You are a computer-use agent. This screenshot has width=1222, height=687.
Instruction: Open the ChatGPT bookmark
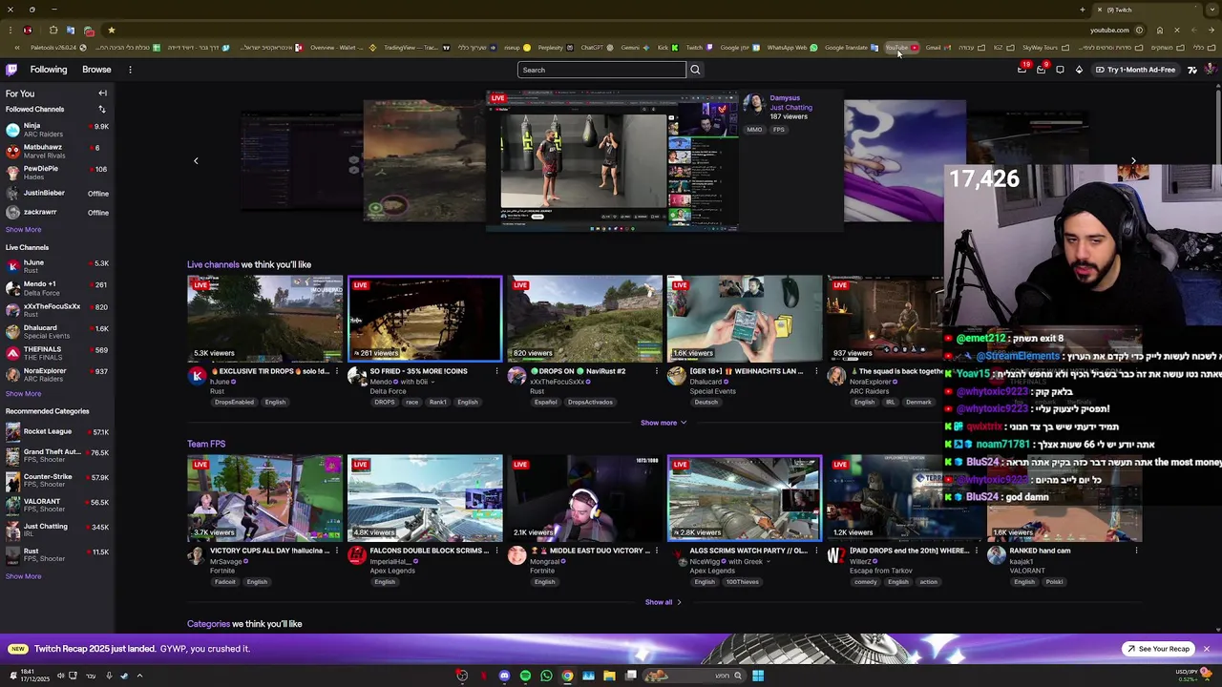coord(596,48)
